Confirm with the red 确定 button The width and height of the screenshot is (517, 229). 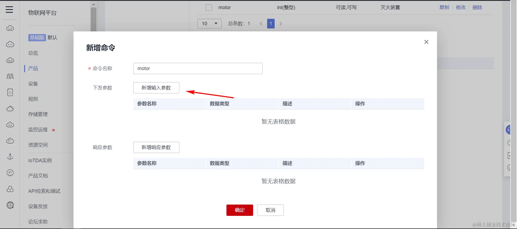(x=240, y=210)
